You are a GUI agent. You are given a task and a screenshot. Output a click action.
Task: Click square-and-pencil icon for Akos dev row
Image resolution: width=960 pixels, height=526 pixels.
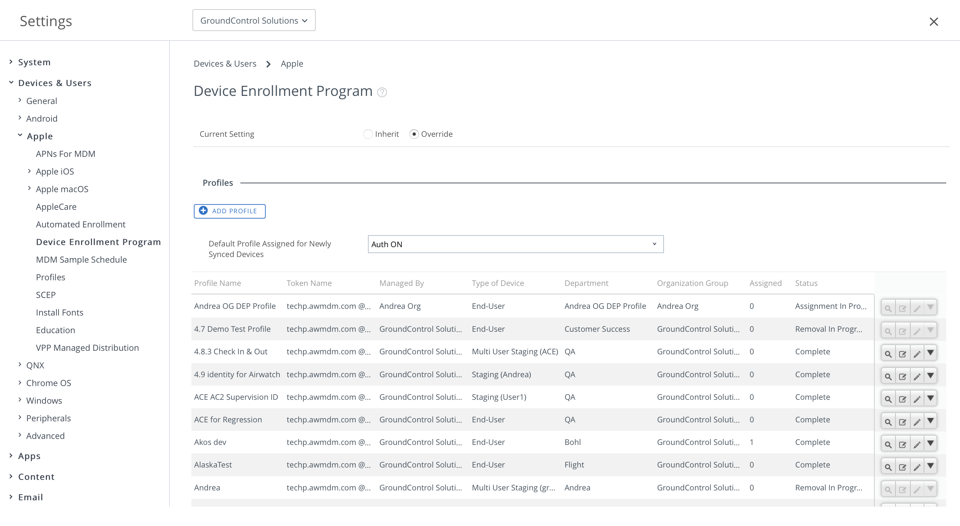pyautogui.click(x=902, y=444)
